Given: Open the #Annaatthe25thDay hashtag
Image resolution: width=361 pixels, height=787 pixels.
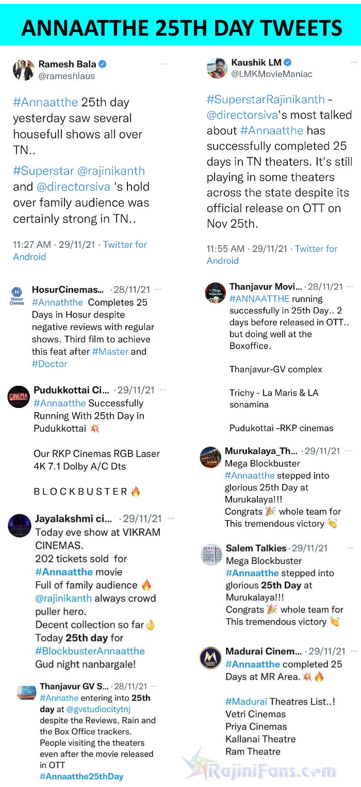Looking at the screenshot, I should 81,777.
